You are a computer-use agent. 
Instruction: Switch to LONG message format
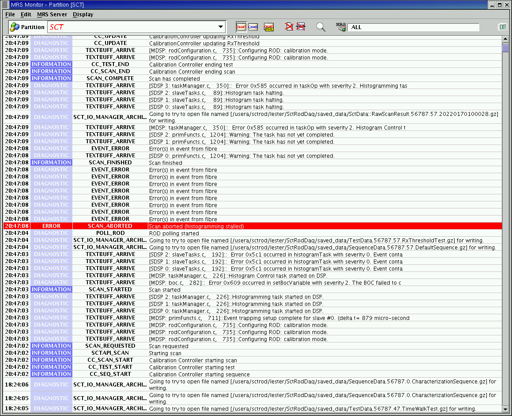pyautogui.click(x=253, y=27)
